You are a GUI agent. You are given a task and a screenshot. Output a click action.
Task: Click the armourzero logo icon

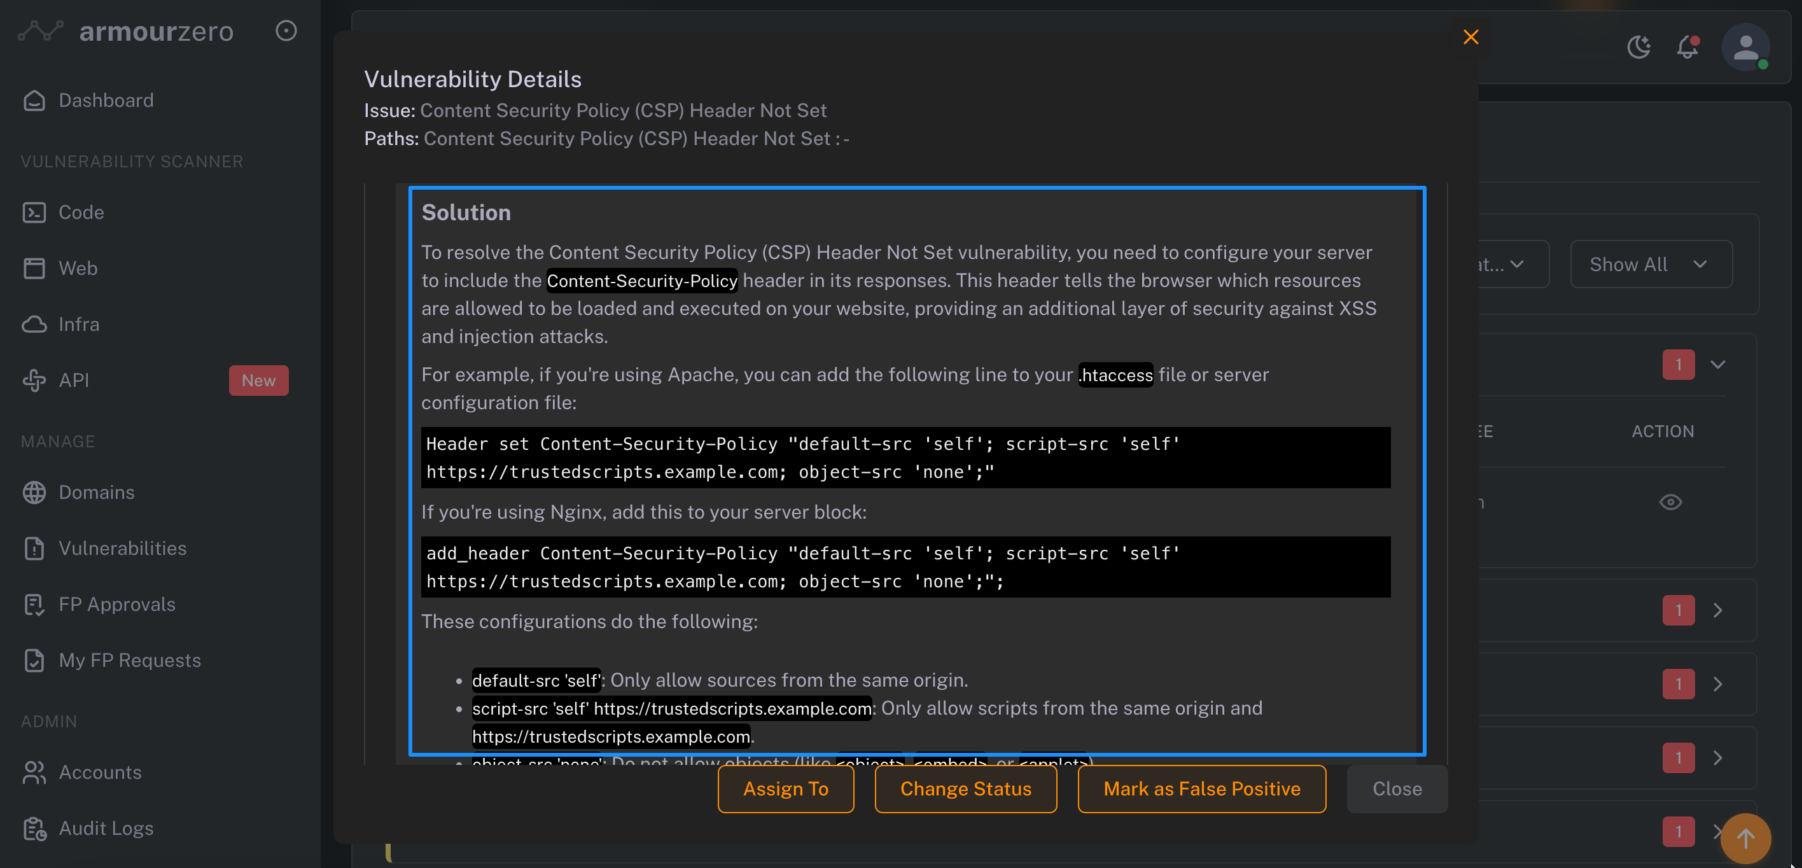pos(40,31)
